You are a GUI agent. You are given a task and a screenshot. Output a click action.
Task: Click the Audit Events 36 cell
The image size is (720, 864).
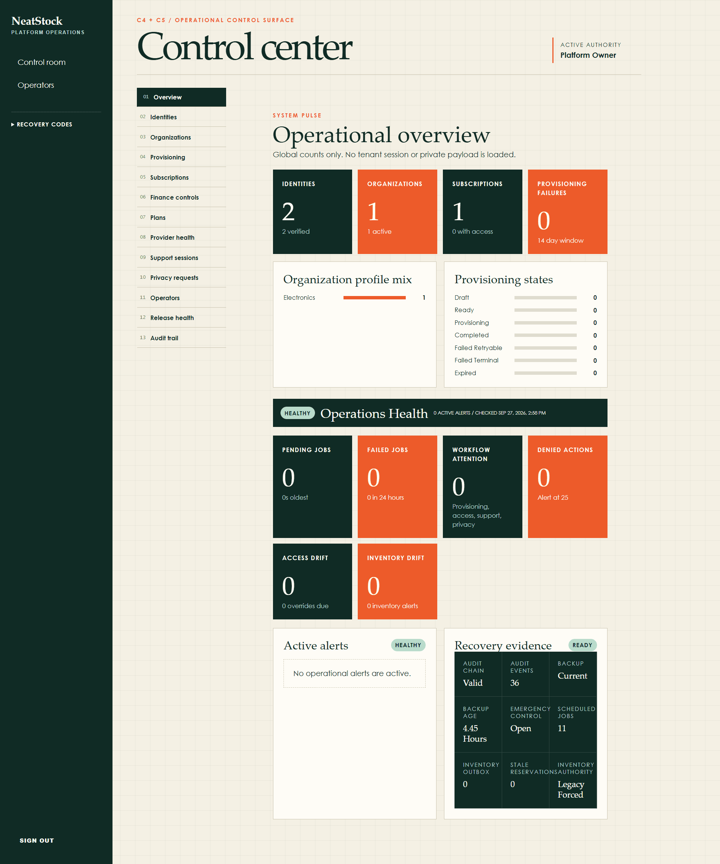pyautogui.click(x=525, y=674)
